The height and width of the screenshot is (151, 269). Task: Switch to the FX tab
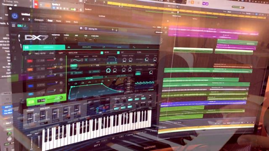coord(148,47)
